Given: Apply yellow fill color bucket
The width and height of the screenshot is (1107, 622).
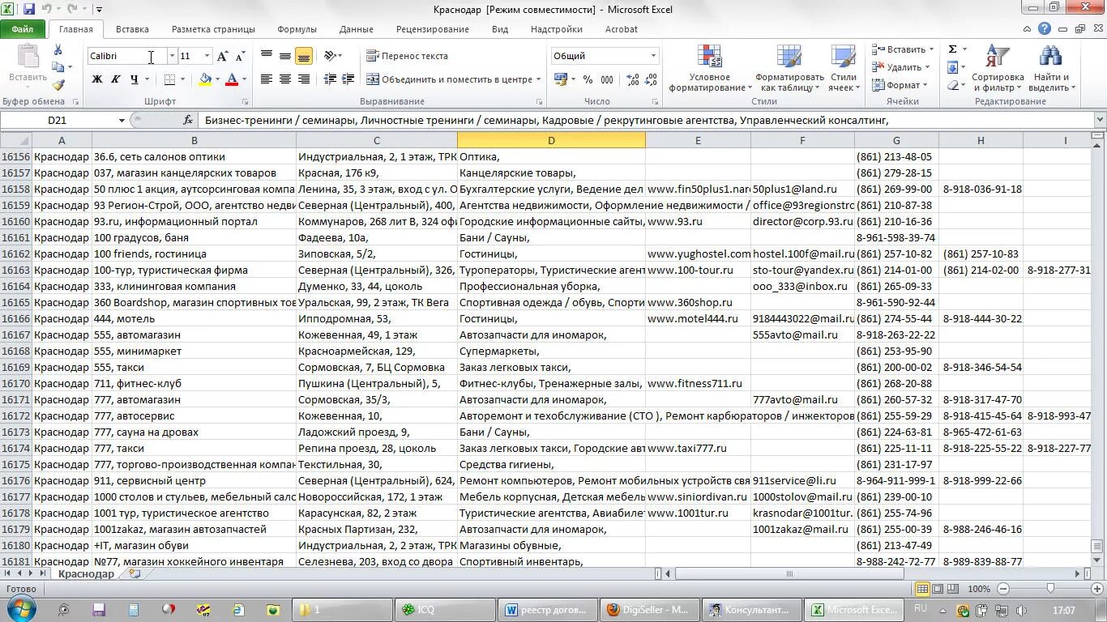Looking at the screenshot, I should [x=205, y=79].
